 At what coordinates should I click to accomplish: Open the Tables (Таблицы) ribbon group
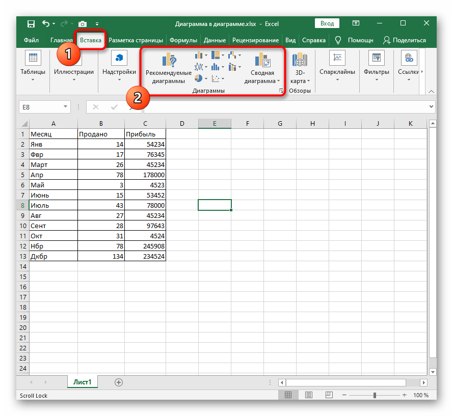pyautogui.click(x=33, y=66)
